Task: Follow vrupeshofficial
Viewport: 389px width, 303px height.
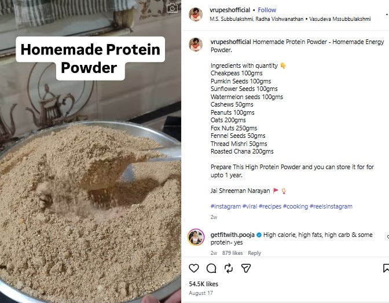Action: click(267, 10)
